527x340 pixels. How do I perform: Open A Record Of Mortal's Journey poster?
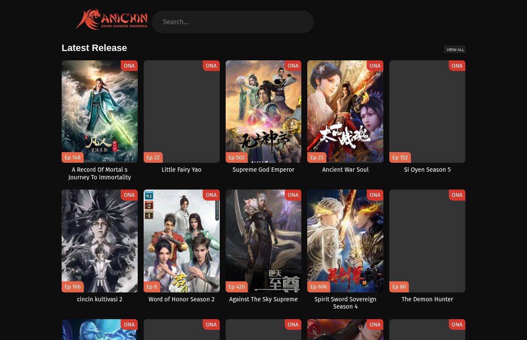point(99,111)
